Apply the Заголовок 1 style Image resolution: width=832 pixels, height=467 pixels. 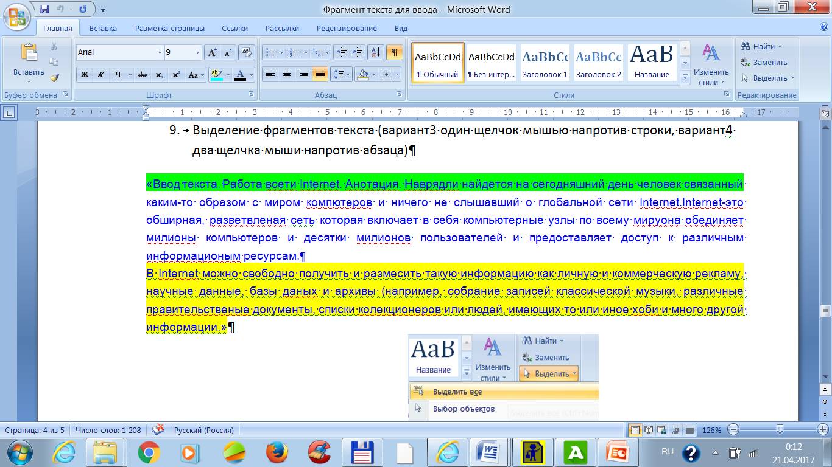pos(545,63)
